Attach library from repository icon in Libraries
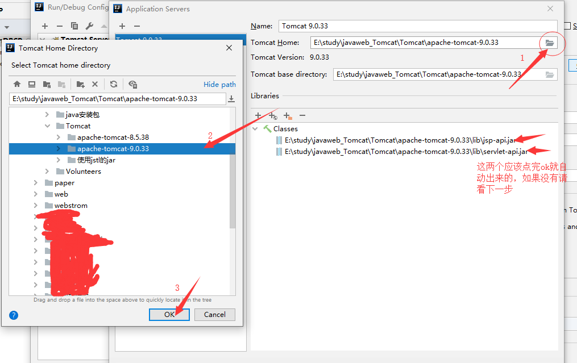577x363 pixels. click(273, 116)
